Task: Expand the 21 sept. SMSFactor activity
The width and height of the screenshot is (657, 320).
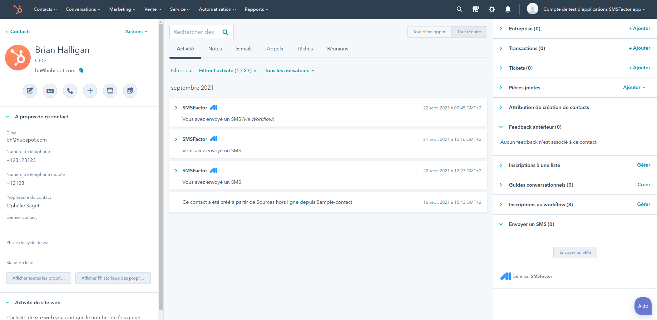Action: pyautogui.click(x=176, y=139)
